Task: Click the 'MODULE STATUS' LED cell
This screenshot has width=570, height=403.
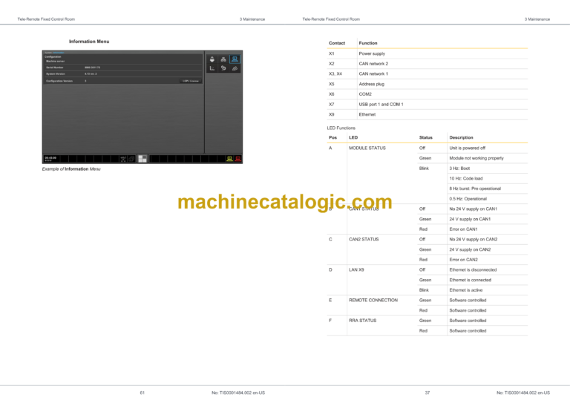Action: [x=367, y=148]
